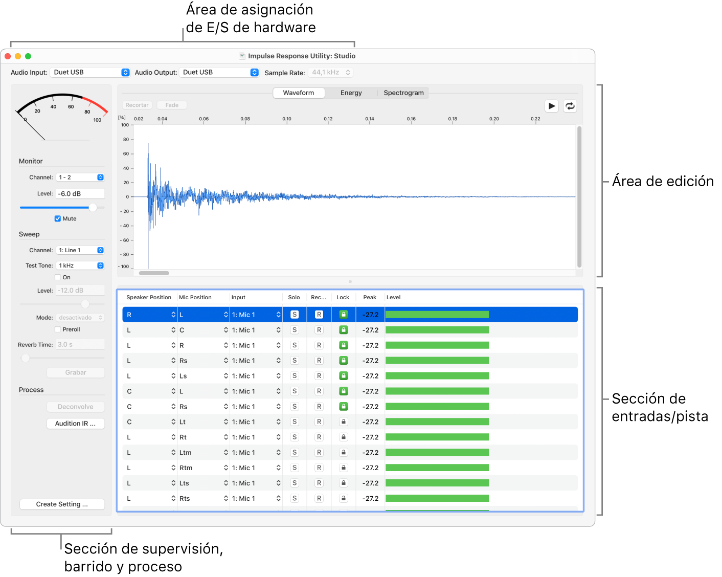The height and width of the screenshot is (577, 722).
Task: Click the Mic Position column header
Action: pyautogui.click(x=195, y=297)
